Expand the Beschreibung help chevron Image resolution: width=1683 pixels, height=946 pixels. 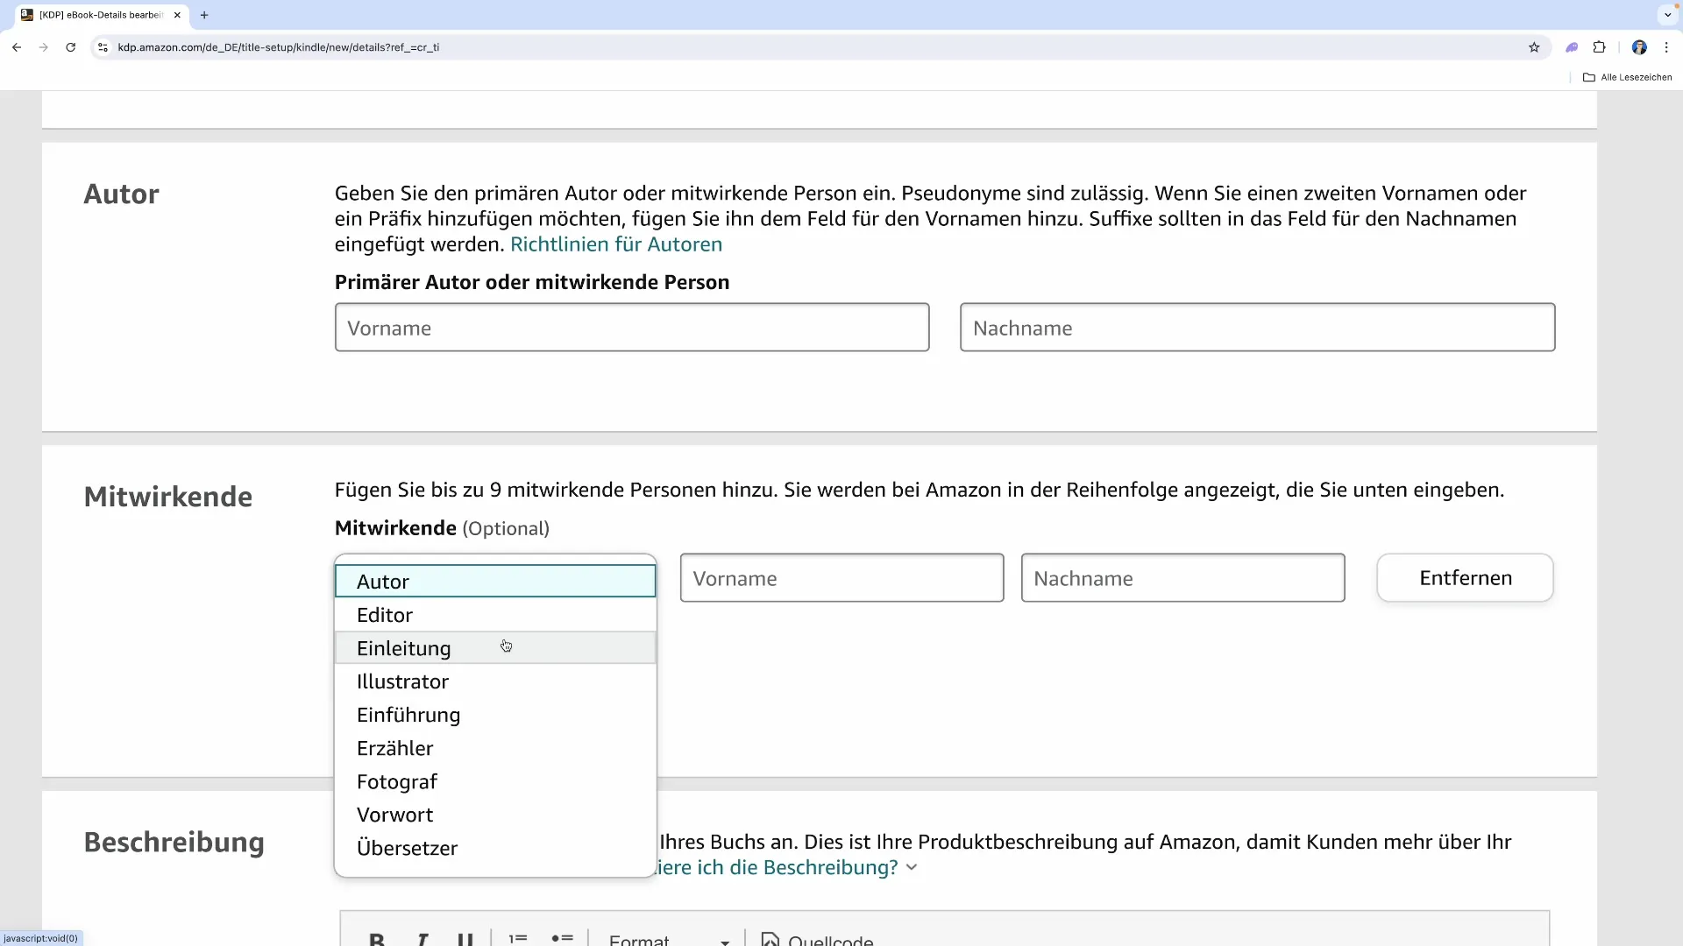tap(912, 867)
